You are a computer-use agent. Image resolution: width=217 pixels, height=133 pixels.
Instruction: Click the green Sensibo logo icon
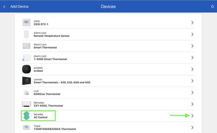coord(26,116)
